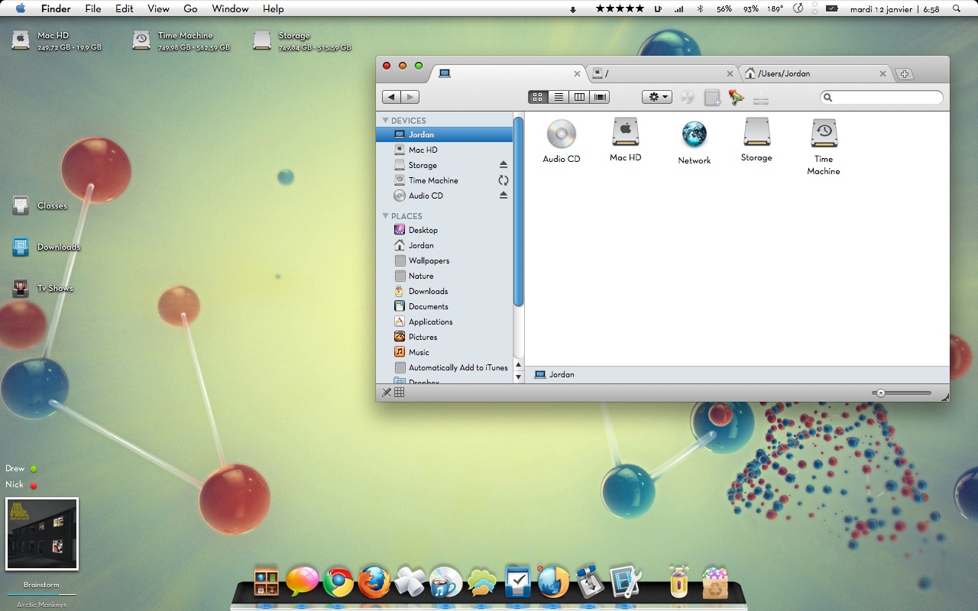Collapse the PLACES sidebar section
This screenshot has height=611, width=978.
385,216
